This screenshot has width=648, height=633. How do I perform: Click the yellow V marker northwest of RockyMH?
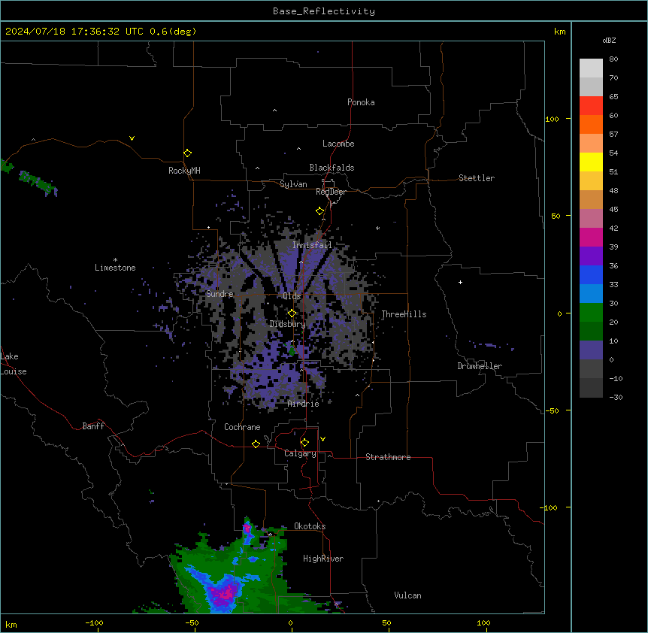(132, 138)
